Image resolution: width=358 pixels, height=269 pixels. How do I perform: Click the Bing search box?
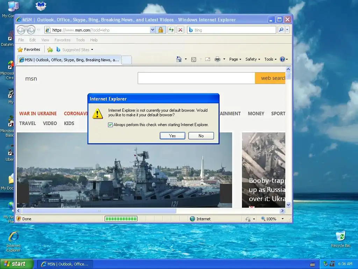click(x=231, y=30)
